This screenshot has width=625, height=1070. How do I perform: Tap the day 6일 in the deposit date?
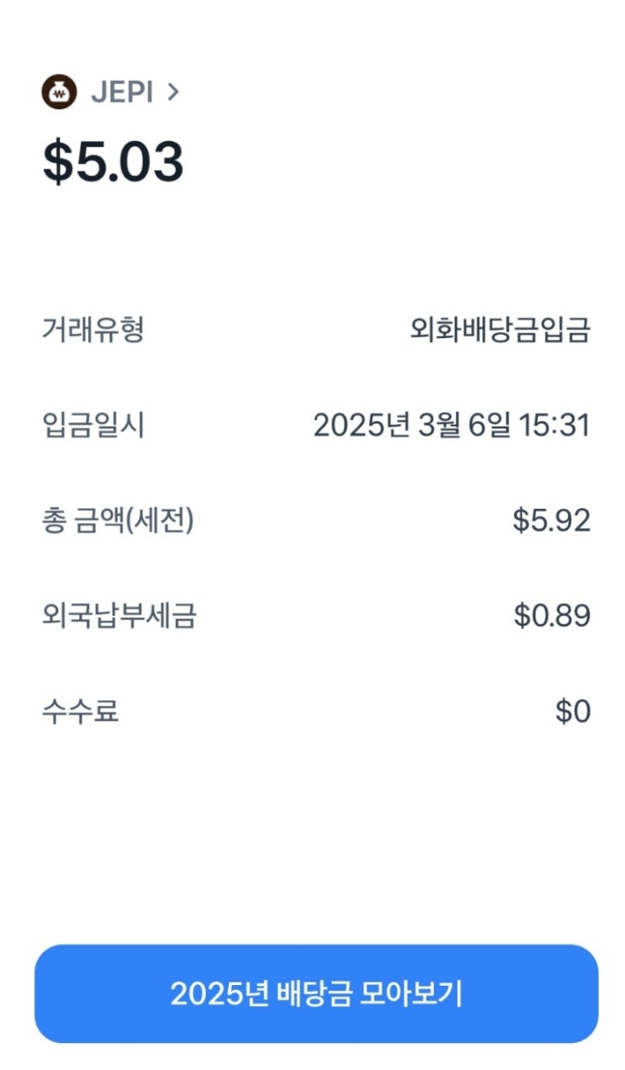tap(490, 426)
